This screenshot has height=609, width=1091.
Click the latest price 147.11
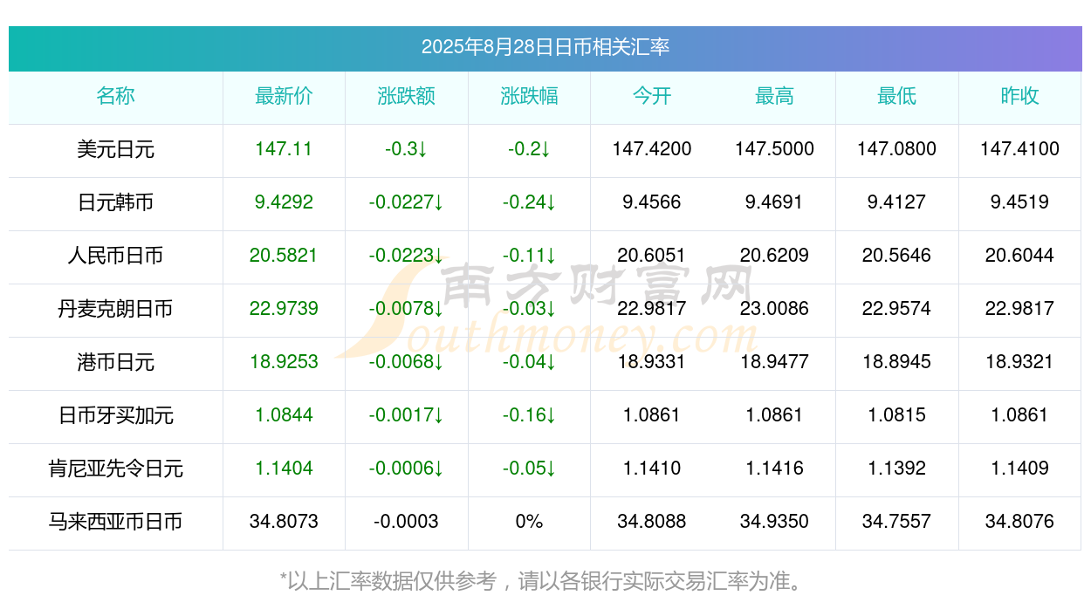pos(284,149)
